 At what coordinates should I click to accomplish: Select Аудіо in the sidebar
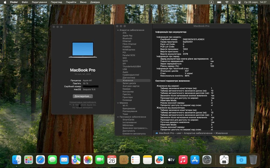[x=125, y=72]
